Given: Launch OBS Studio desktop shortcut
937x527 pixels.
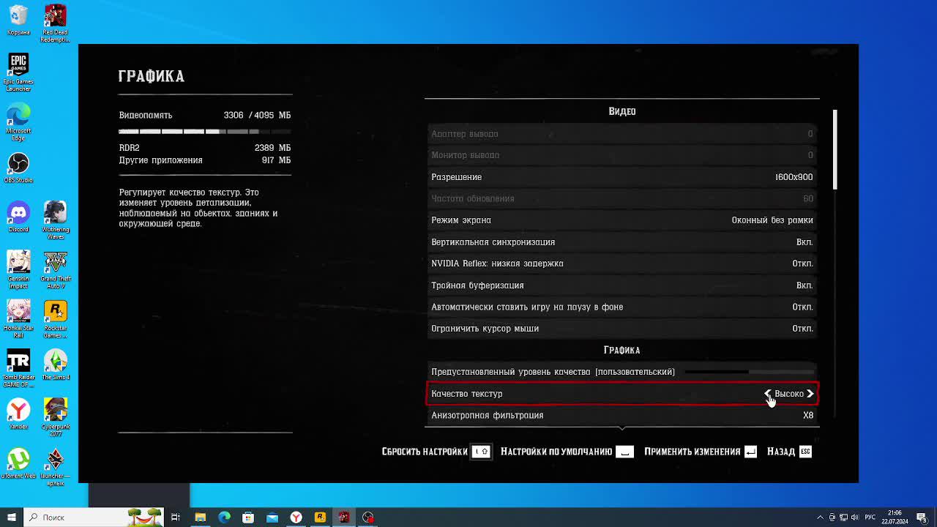Looking at the screenshot, I should pyautogui.click(x=18, y=168).
